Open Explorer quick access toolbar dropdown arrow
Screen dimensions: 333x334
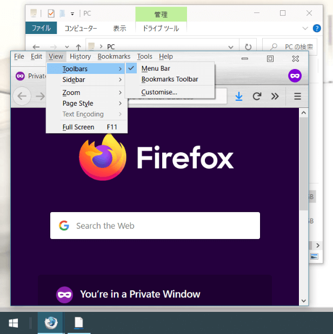pyautogui.click(x=72, y=14)
